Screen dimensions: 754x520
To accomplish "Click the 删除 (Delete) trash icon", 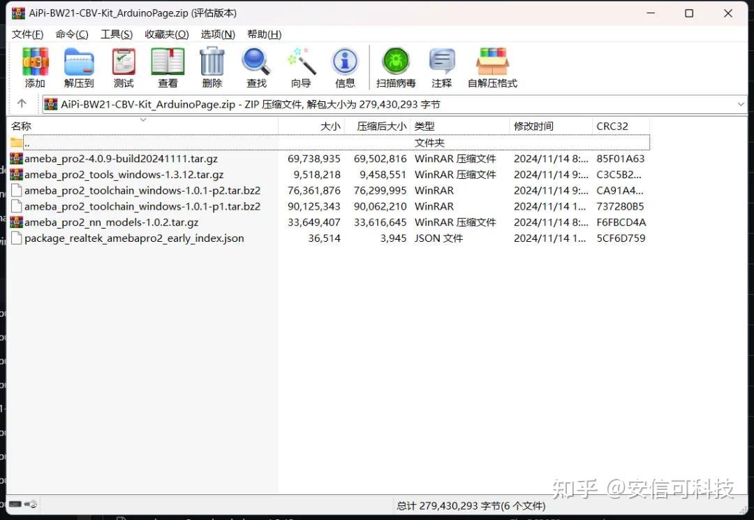I will (x=212, y=61).
